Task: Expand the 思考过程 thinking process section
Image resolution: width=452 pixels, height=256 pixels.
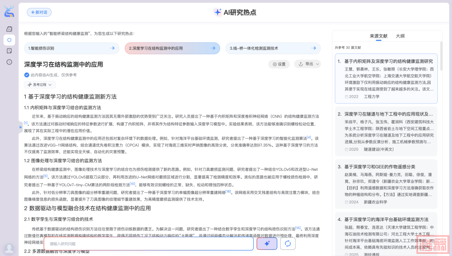Action: point(40,85)
